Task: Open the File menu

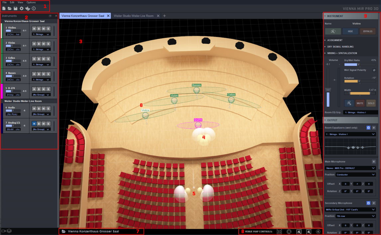Action: point(4,2)
